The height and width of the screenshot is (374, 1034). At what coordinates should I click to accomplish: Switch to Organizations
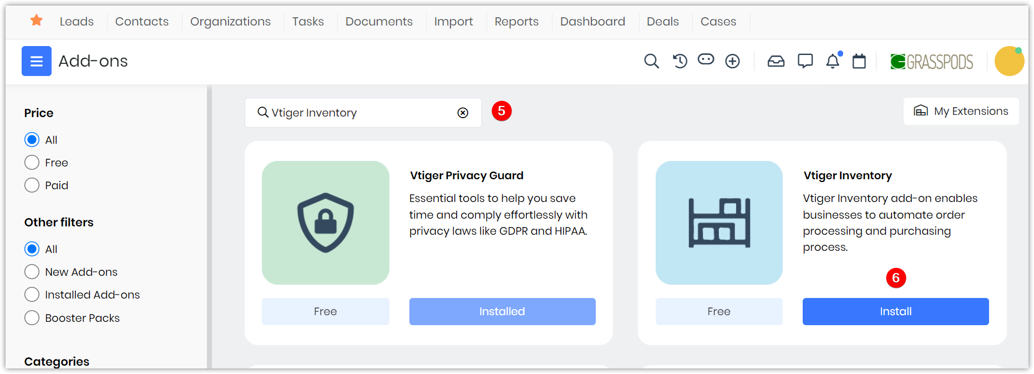click(x=230, y=21)
